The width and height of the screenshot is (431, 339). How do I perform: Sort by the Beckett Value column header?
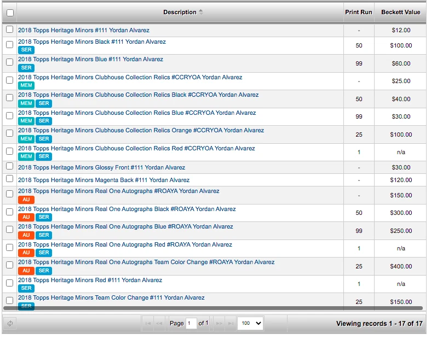coord(400,12)
